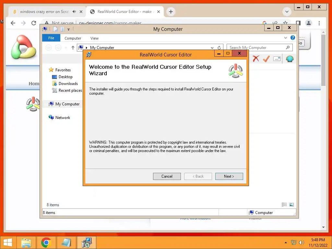
Task: Select RealWorld Cursor Editor browser tab
Action: coord(124,12)
